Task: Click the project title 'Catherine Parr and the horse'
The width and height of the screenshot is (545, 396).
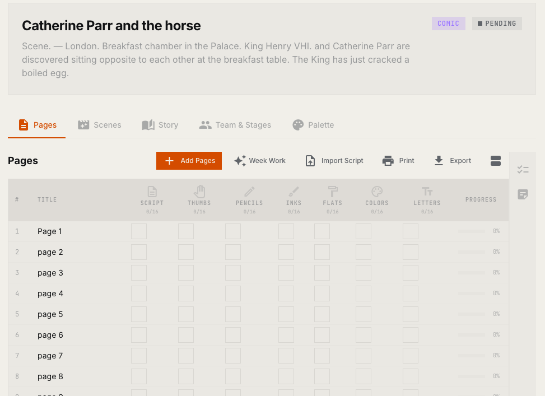Action: point(111,26)
